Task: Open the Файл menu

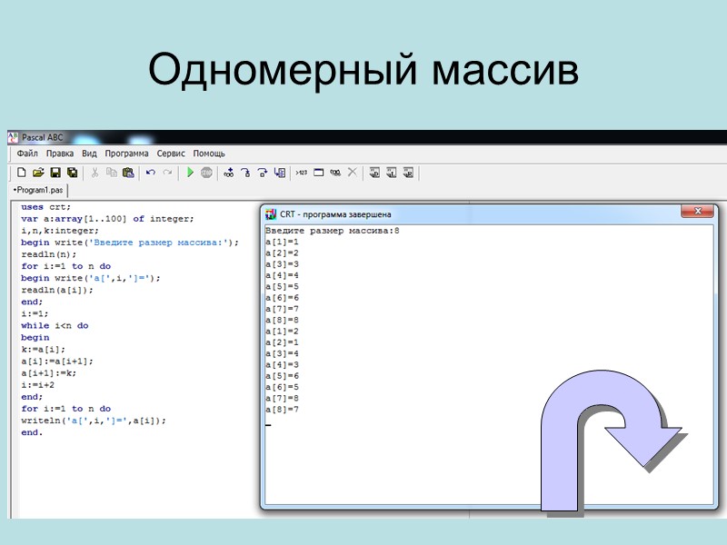Action: click(26, 154)
